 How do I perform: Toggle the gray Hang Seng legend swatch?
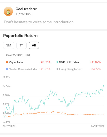click(x=57, y=69)
